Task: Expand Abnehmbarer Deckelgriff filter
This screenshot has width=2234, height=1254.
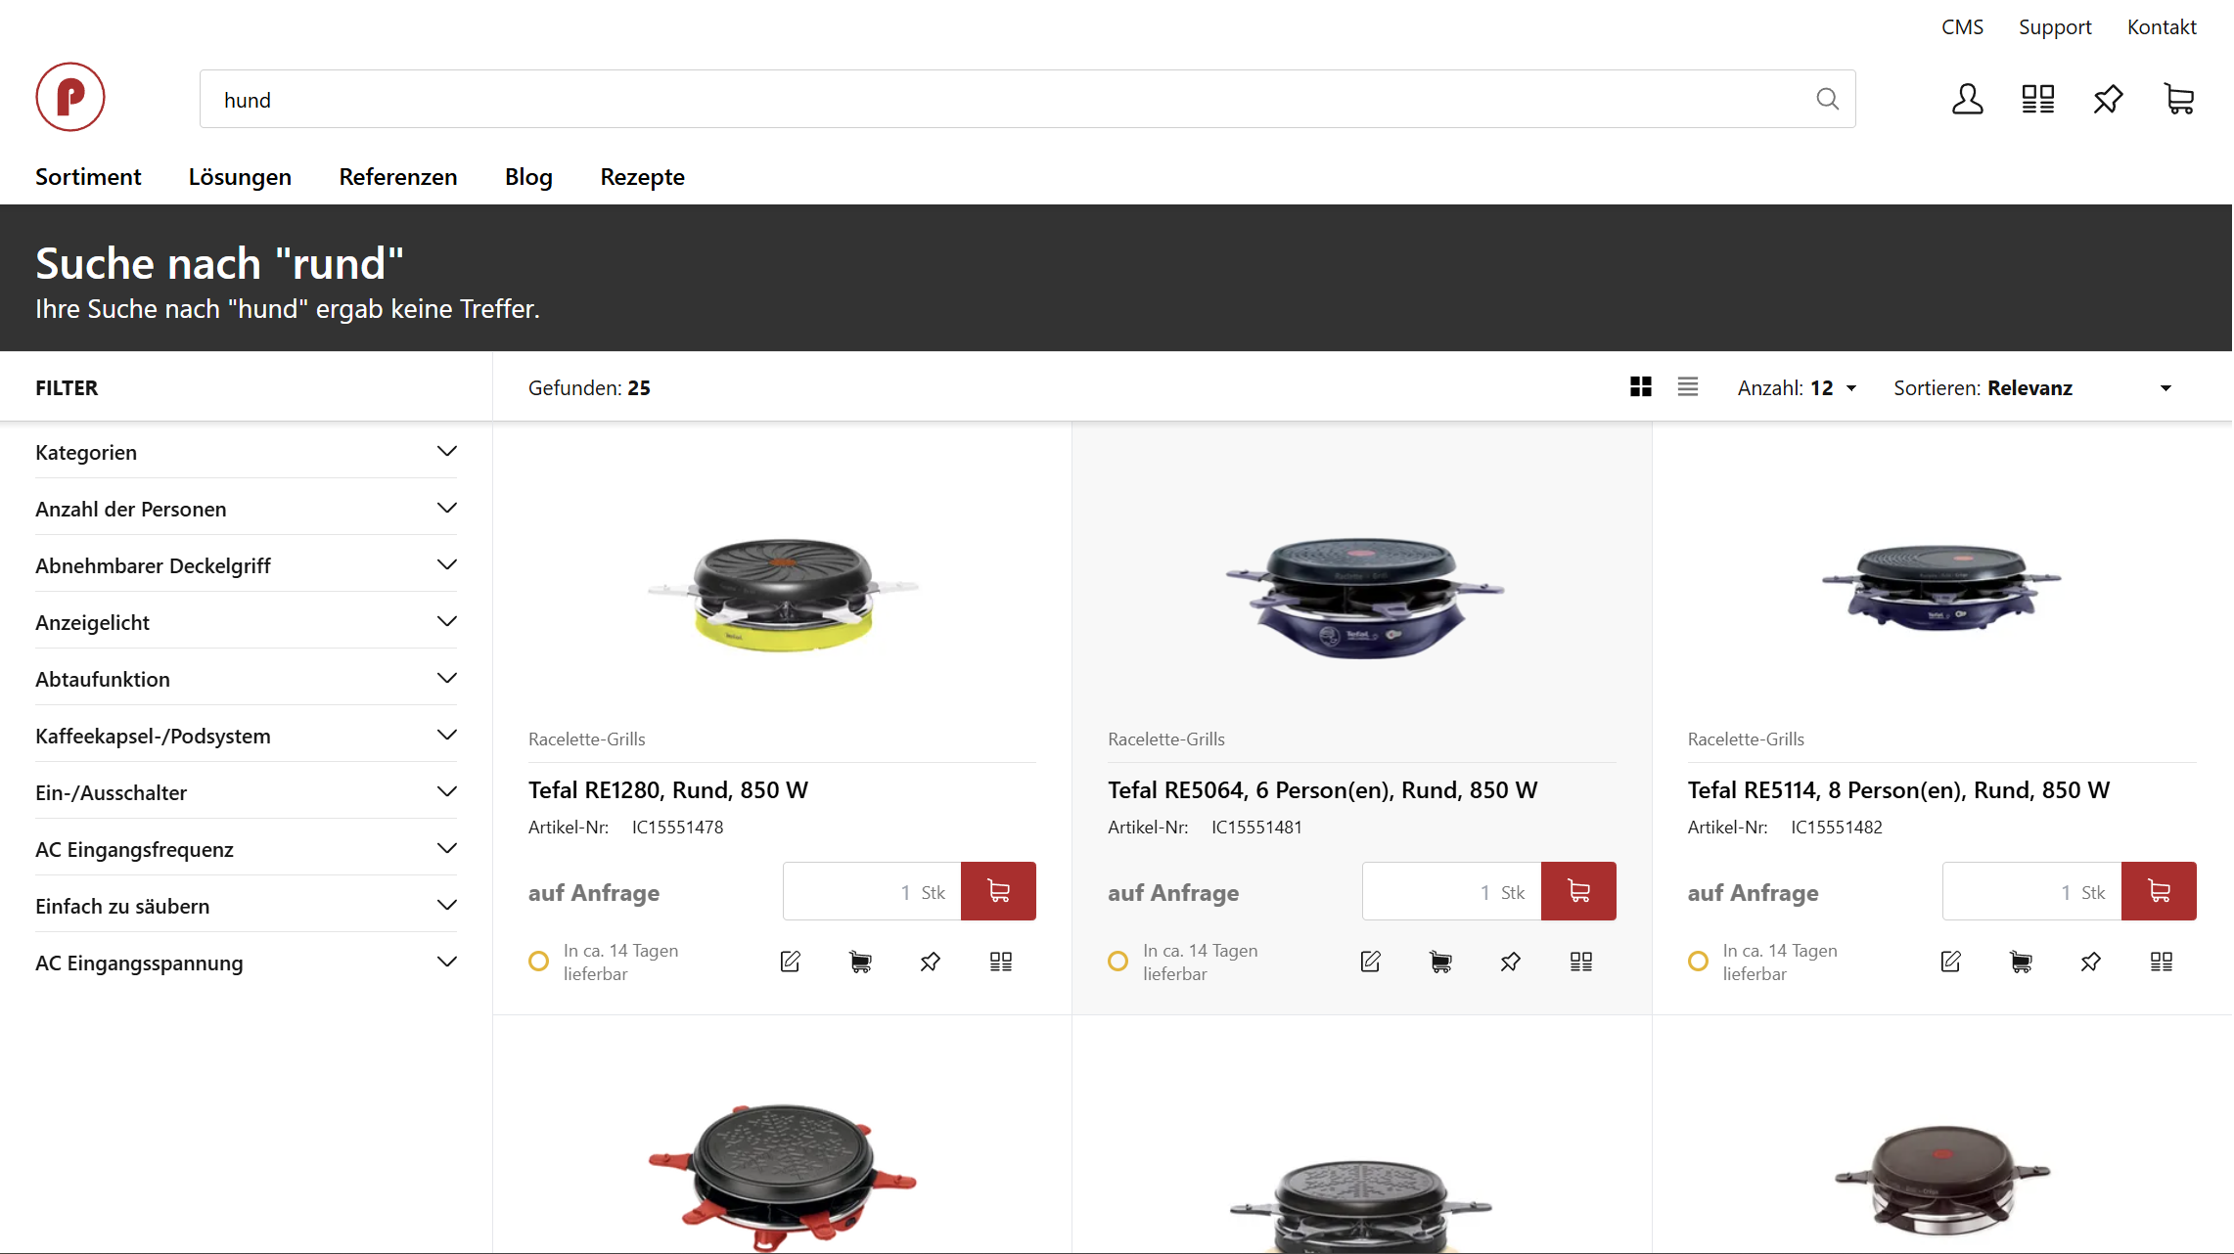Action: (x=246, y=565)
